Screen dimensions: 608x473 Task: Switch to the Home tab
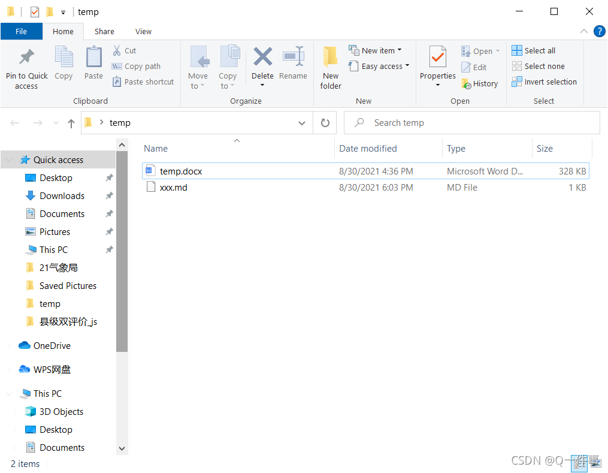tap(63, 31)
